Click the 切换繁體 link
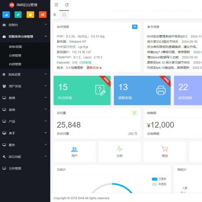202x202 pixels. tap(85, 63)
